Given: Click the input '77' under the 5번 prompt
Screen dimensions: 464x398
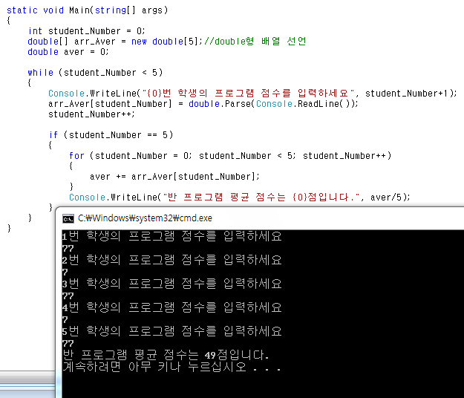Looking at the screenshot, I should (x=68, y=343).
